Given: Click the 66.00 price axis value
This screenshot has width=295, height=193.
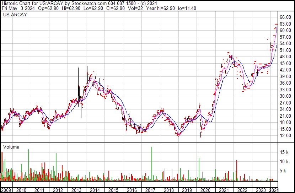Looking at the screenshot, I should pyautogui.click(x=285, y=17).
